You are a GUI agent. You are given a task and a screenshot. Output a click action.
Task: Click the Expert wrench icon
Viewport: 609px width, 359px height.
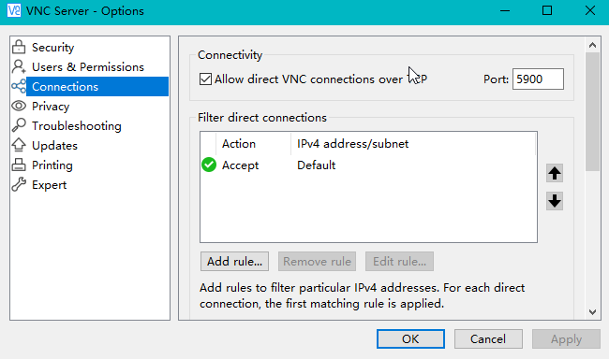click(19, 184)
